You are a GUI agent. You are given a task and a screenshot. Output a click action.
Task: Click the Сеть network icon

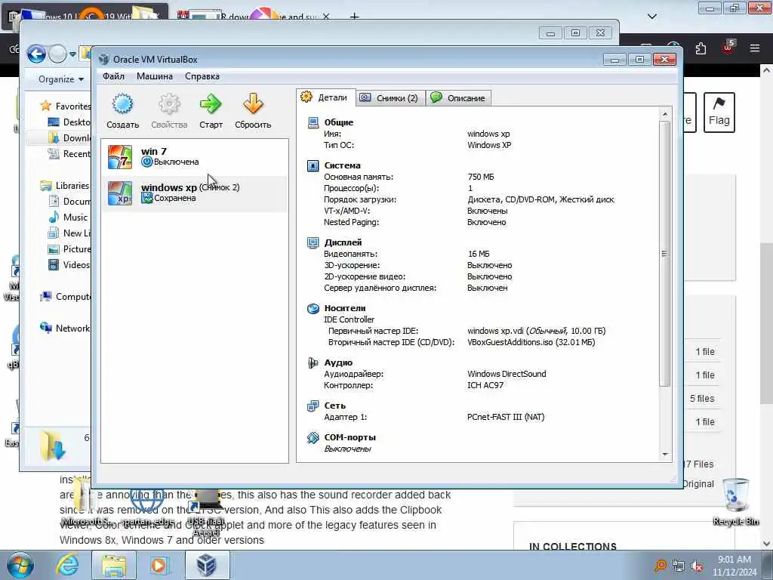[313, 406]
